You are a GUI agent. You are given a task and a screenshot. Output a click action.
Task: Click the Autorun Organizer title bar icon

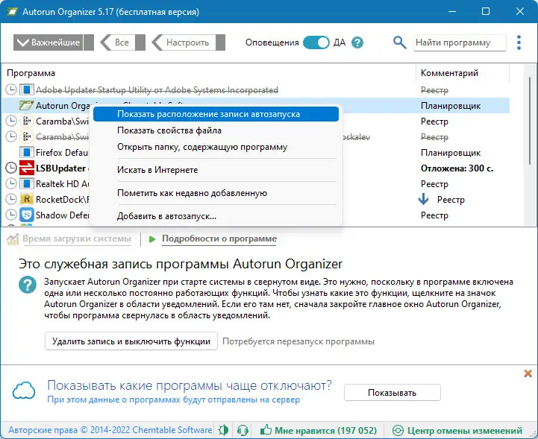point(12,11)
